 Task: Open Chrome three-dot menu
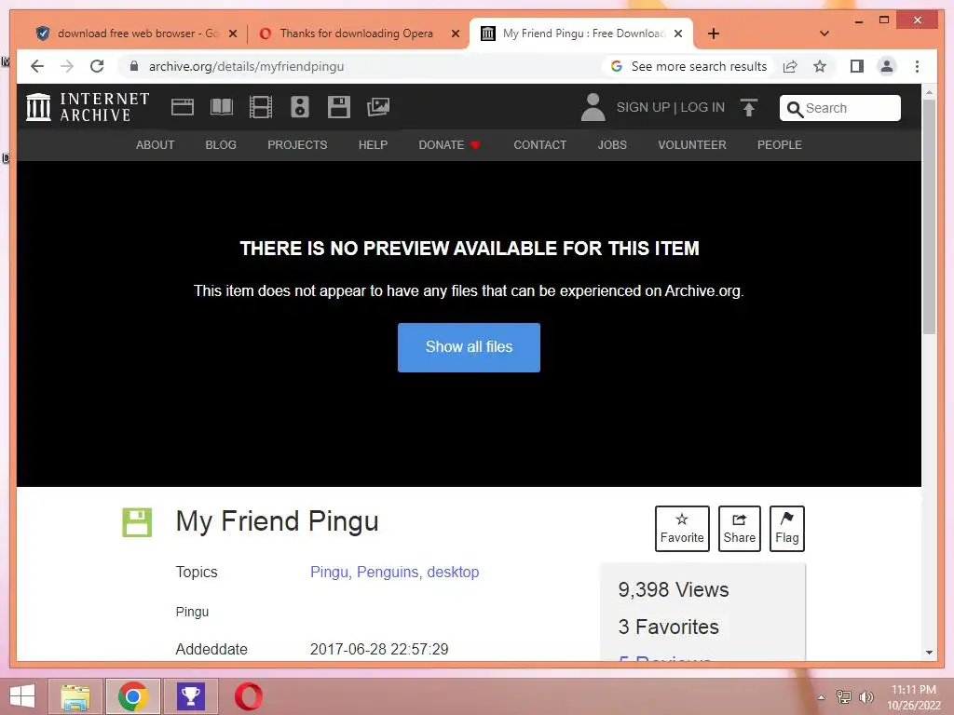pyautogui.click(x=917, y=66)
